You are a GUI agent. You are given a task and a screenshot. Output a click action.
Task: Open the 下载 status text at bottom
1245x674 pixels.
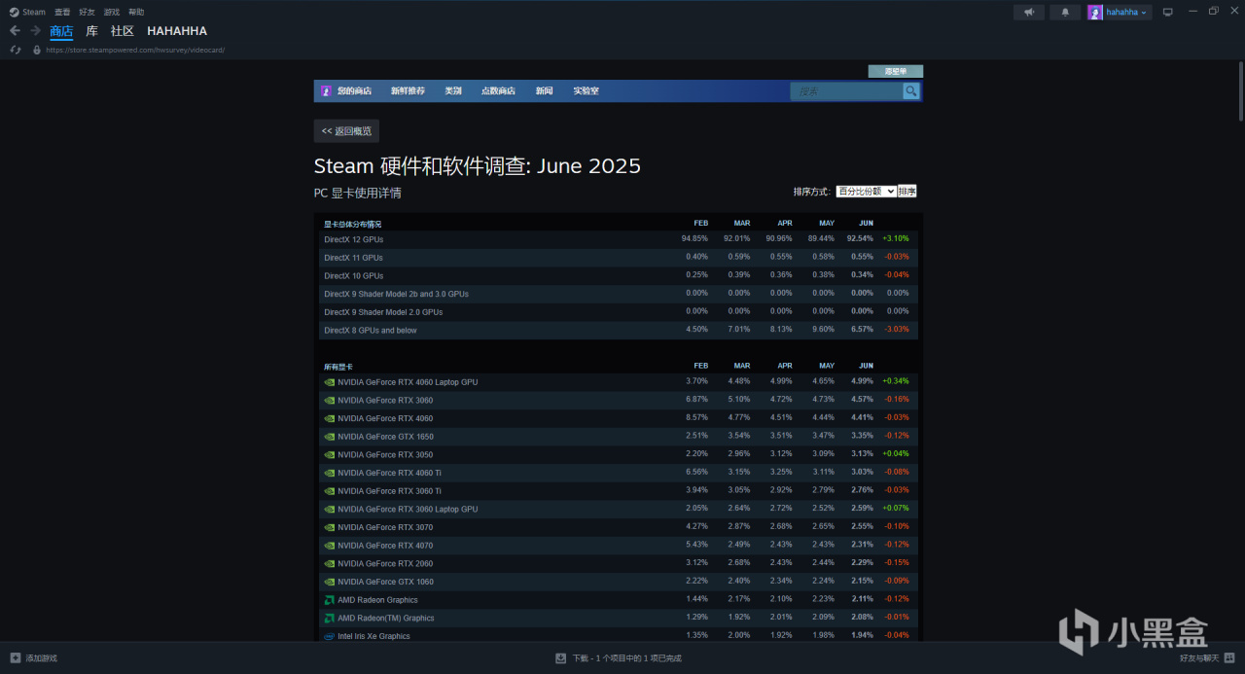(x=627, y=657)
